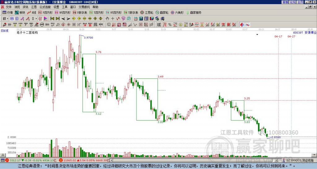Toggle the yin-yang icon
The height and width of the screenshot is (169, 317).
click(x=242, y=25)
